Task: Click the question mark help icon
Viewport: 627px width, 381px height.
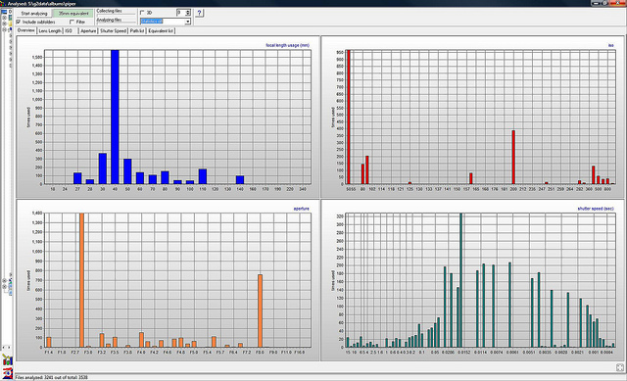Action: pyautogui.click(x=199, y=13)
